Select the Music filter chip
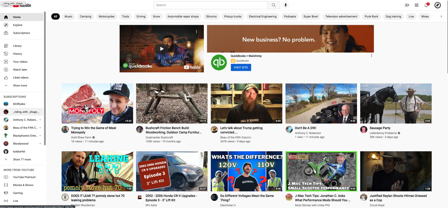448x208 pixels. [x=68, y=16]
